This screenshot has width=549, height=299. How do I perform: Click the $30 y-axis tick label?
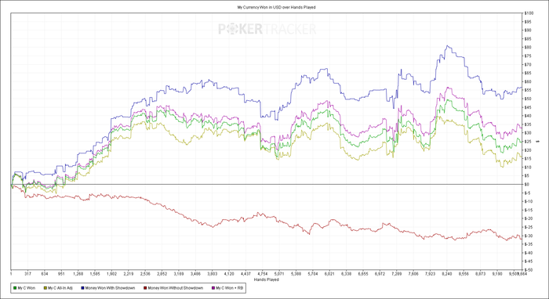528,133
